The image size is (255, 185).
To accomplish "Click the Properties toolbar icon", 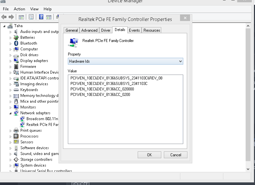I will (x=31, y=17).
